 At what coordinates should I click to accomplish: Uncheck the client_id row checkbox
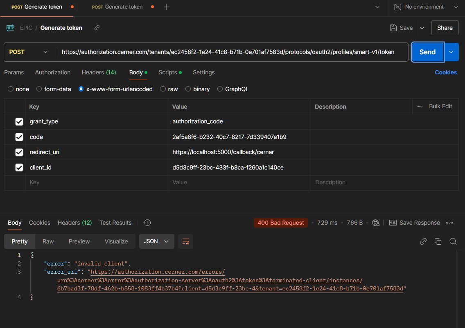tap(19, 167)
